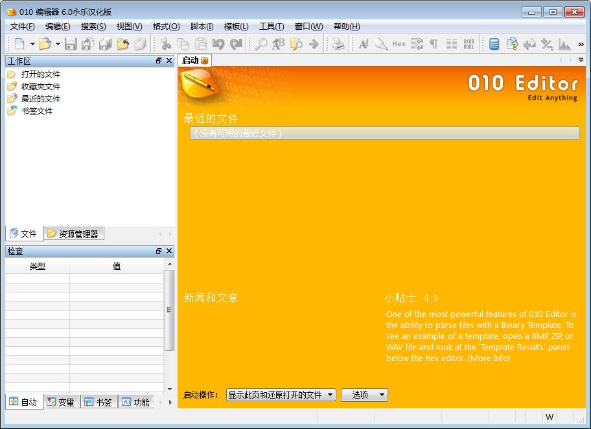Click the Replace AB icon

279,44
